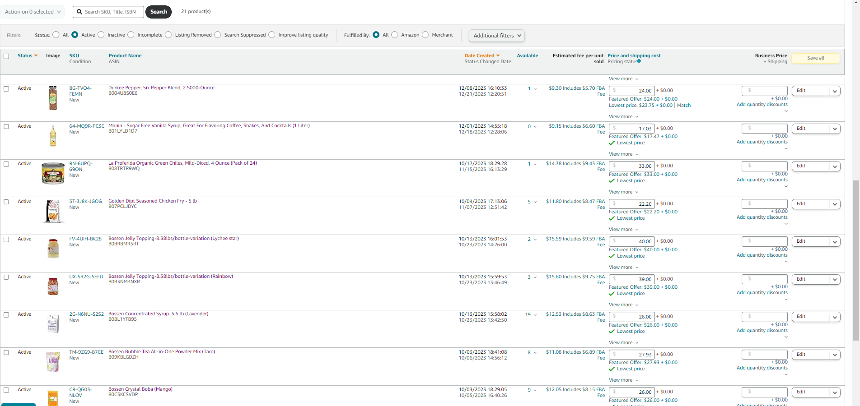Open the Durkee Pepper Six Pepper Blend listing

(161, 88)
